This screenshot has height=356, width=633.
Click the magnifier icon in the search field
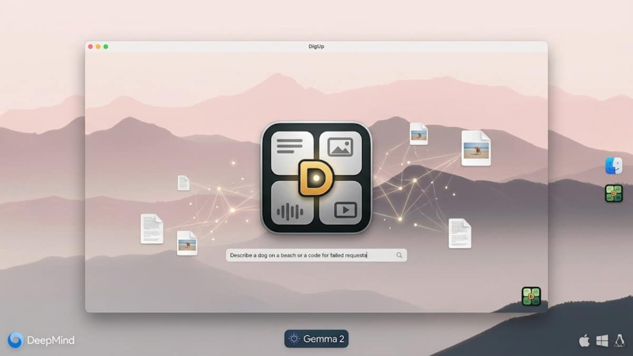(399, 255)
